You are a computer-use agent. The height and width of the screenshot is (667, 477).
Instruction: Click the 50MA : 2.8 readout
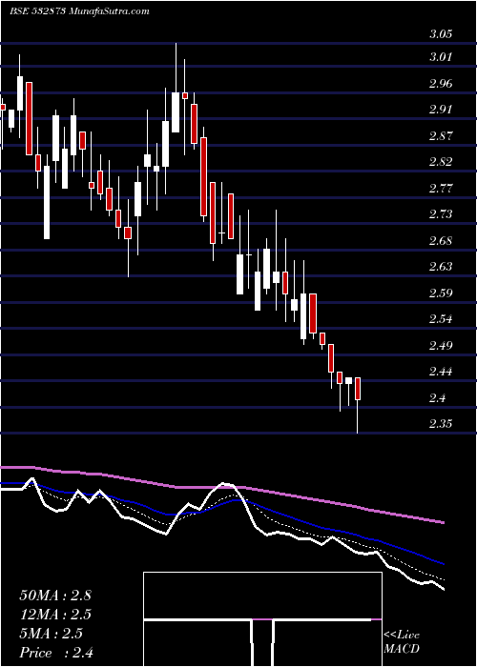pos(55,596)
